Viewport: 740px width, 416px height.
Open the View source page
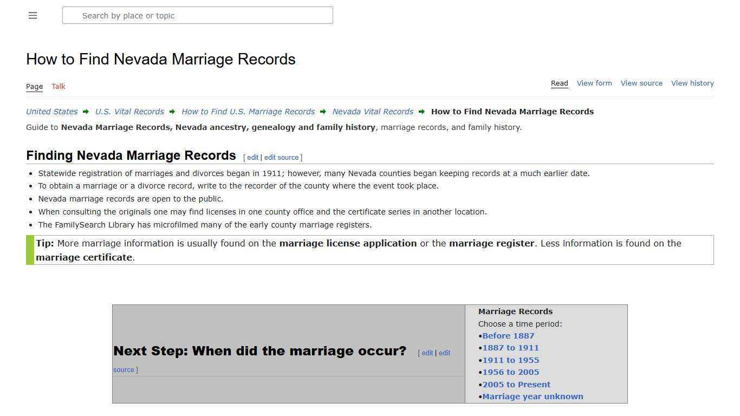coord(641,83)
